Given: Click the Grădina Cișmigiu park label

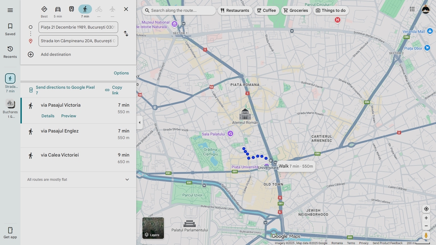Looking at the screenshot, I should pyautogui.click(x=210, y=152).
